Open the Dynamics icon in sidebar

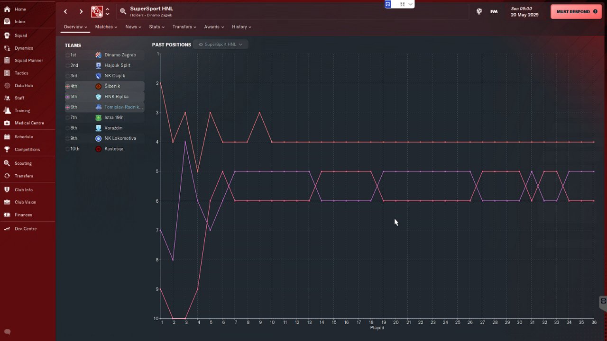7,48
